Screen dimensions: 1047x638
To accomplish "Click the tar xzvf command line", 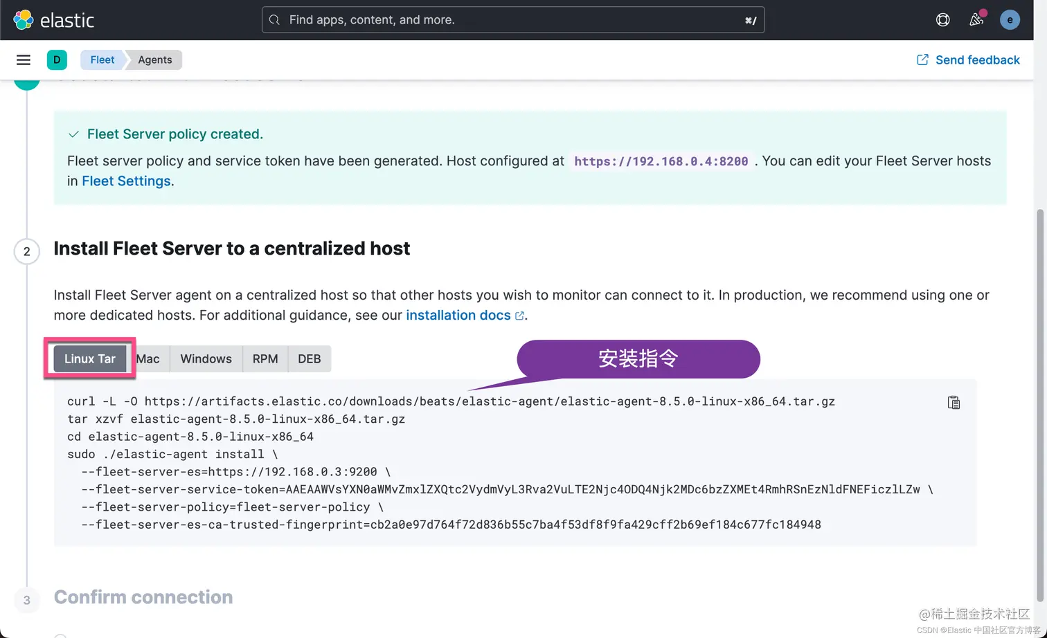I will point(236,419).
